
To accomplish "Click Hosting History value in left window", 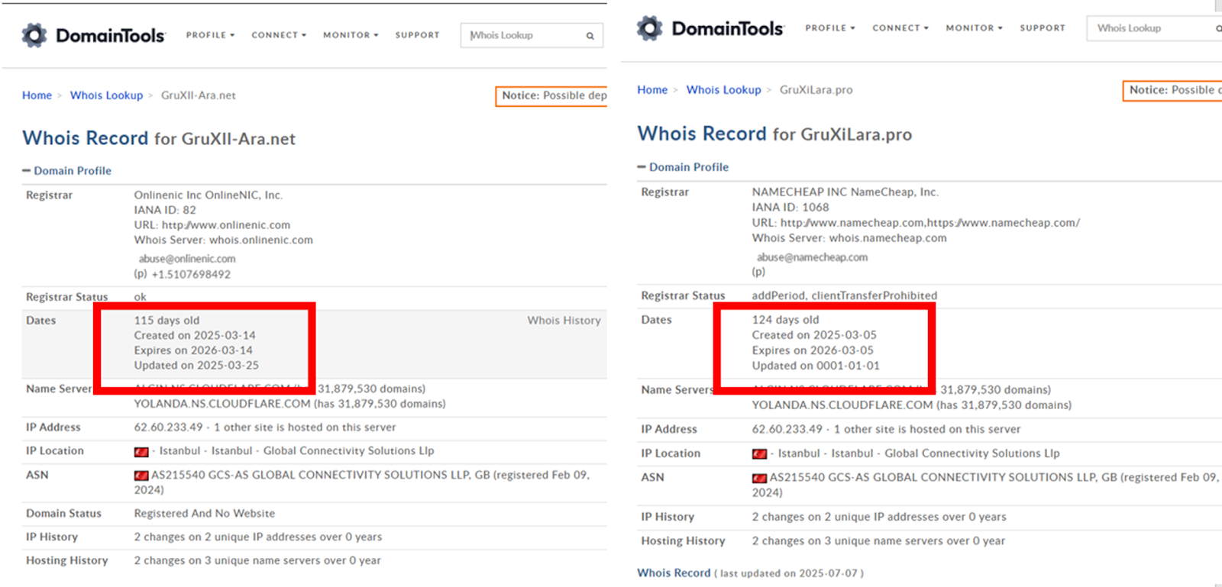I will (257, 561).
